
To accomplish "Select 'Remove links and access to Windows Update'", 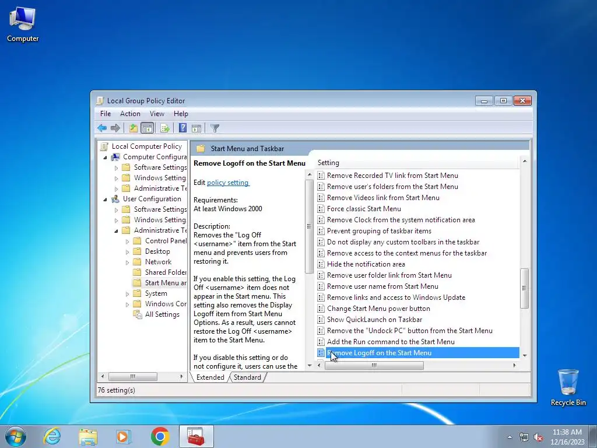I will coord(396,297).
